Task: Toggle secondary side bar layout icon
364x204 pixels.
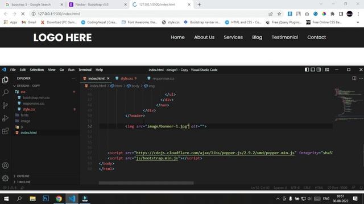Action: [318, 70]
